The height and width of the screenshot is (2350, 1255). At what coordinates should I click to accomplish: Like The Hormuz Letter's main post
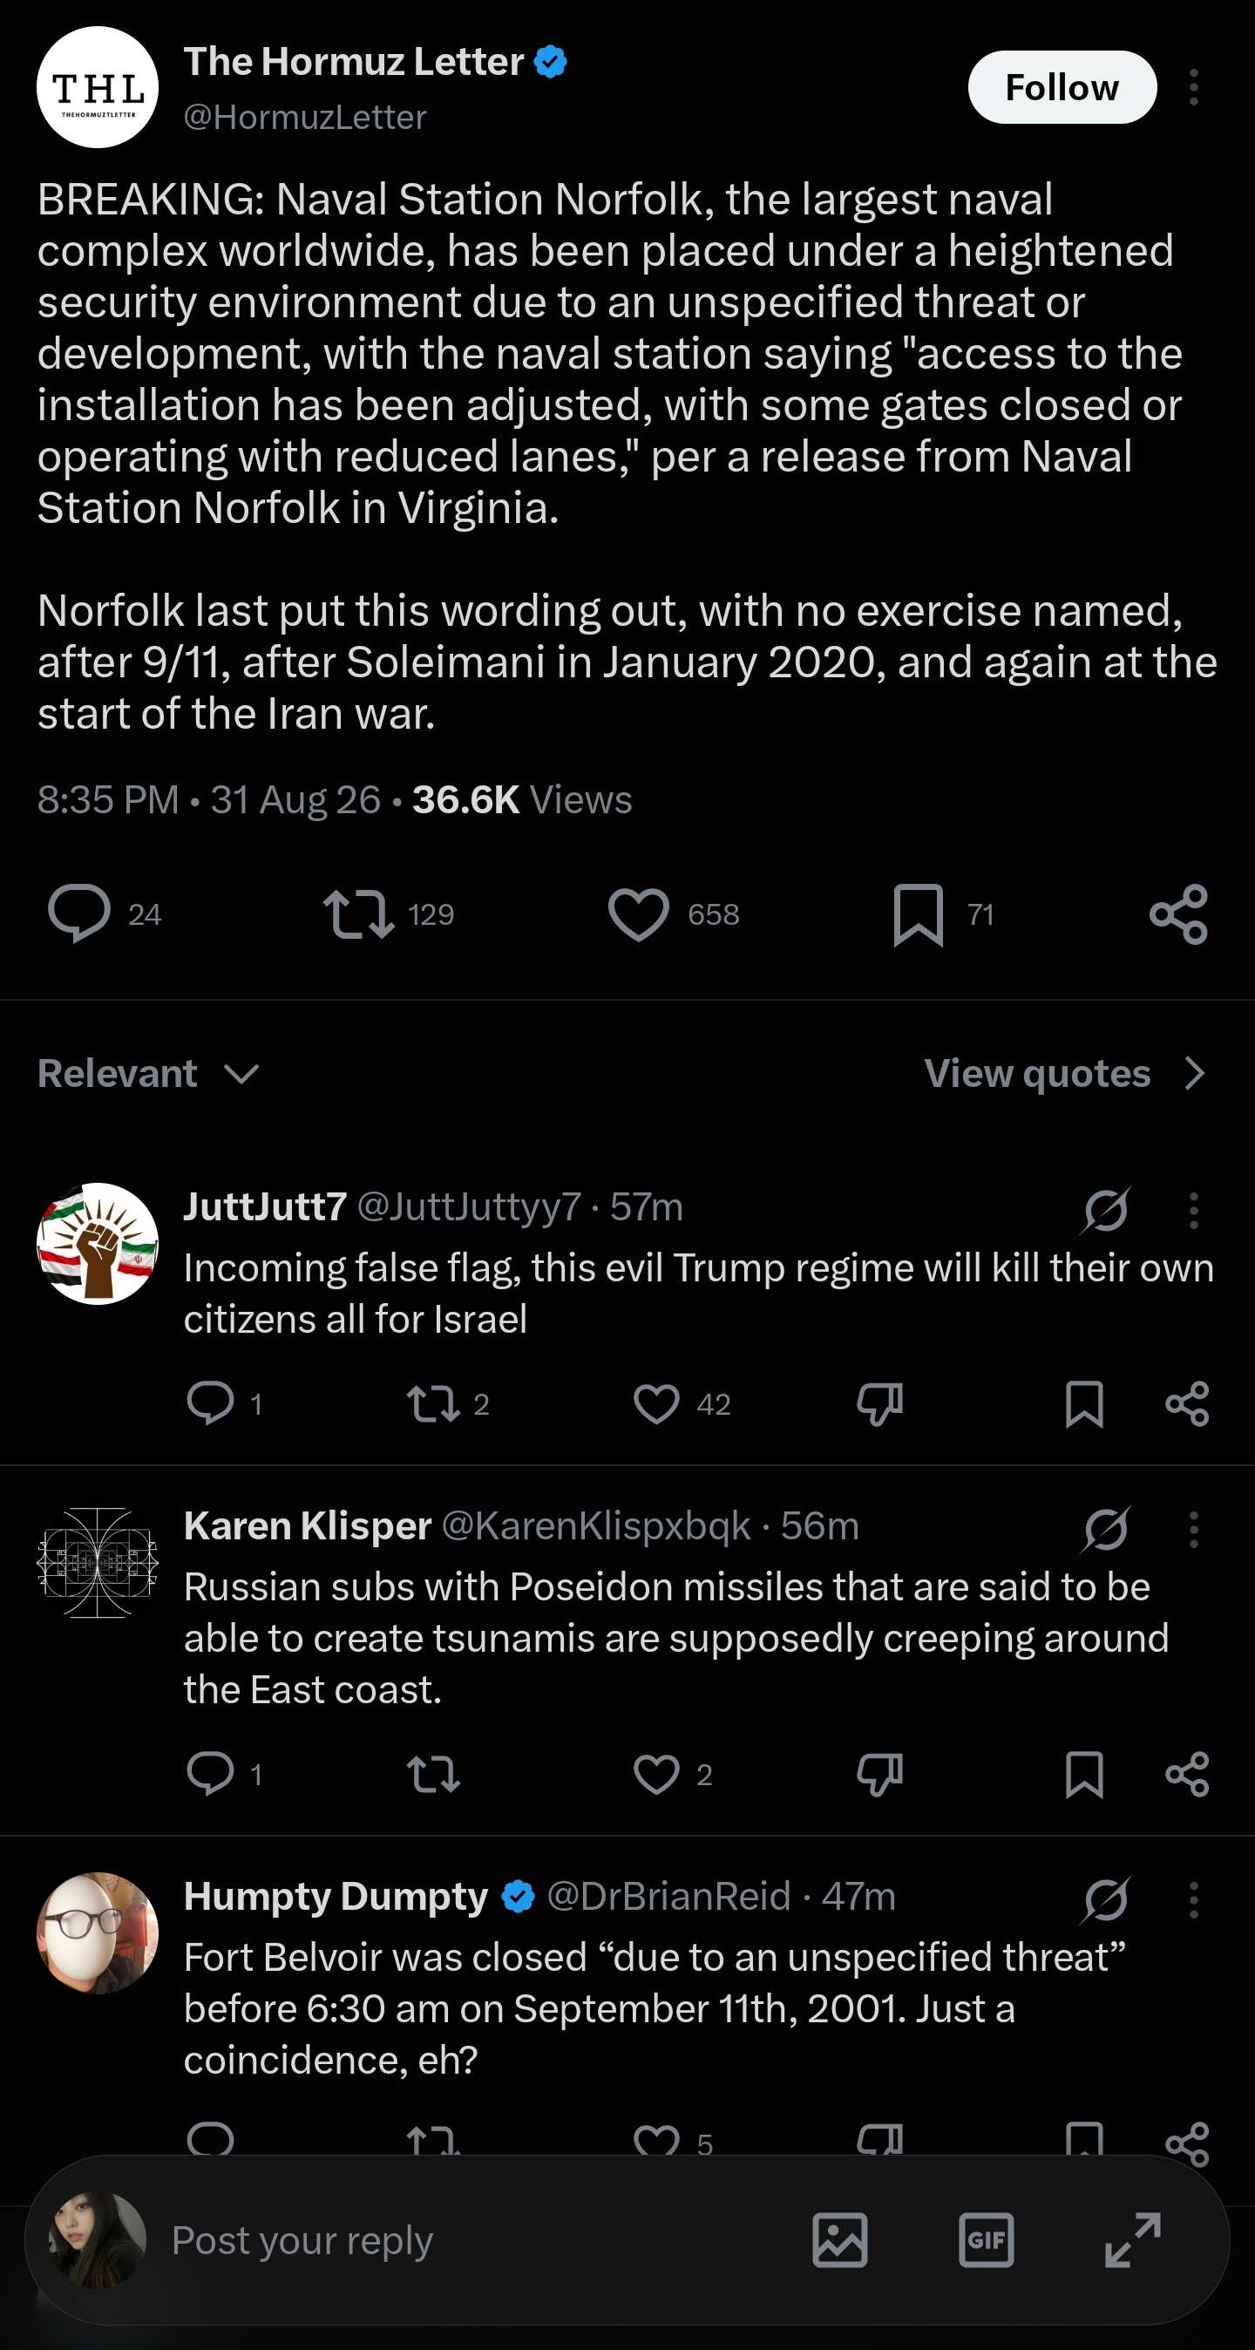click(639, 914)
